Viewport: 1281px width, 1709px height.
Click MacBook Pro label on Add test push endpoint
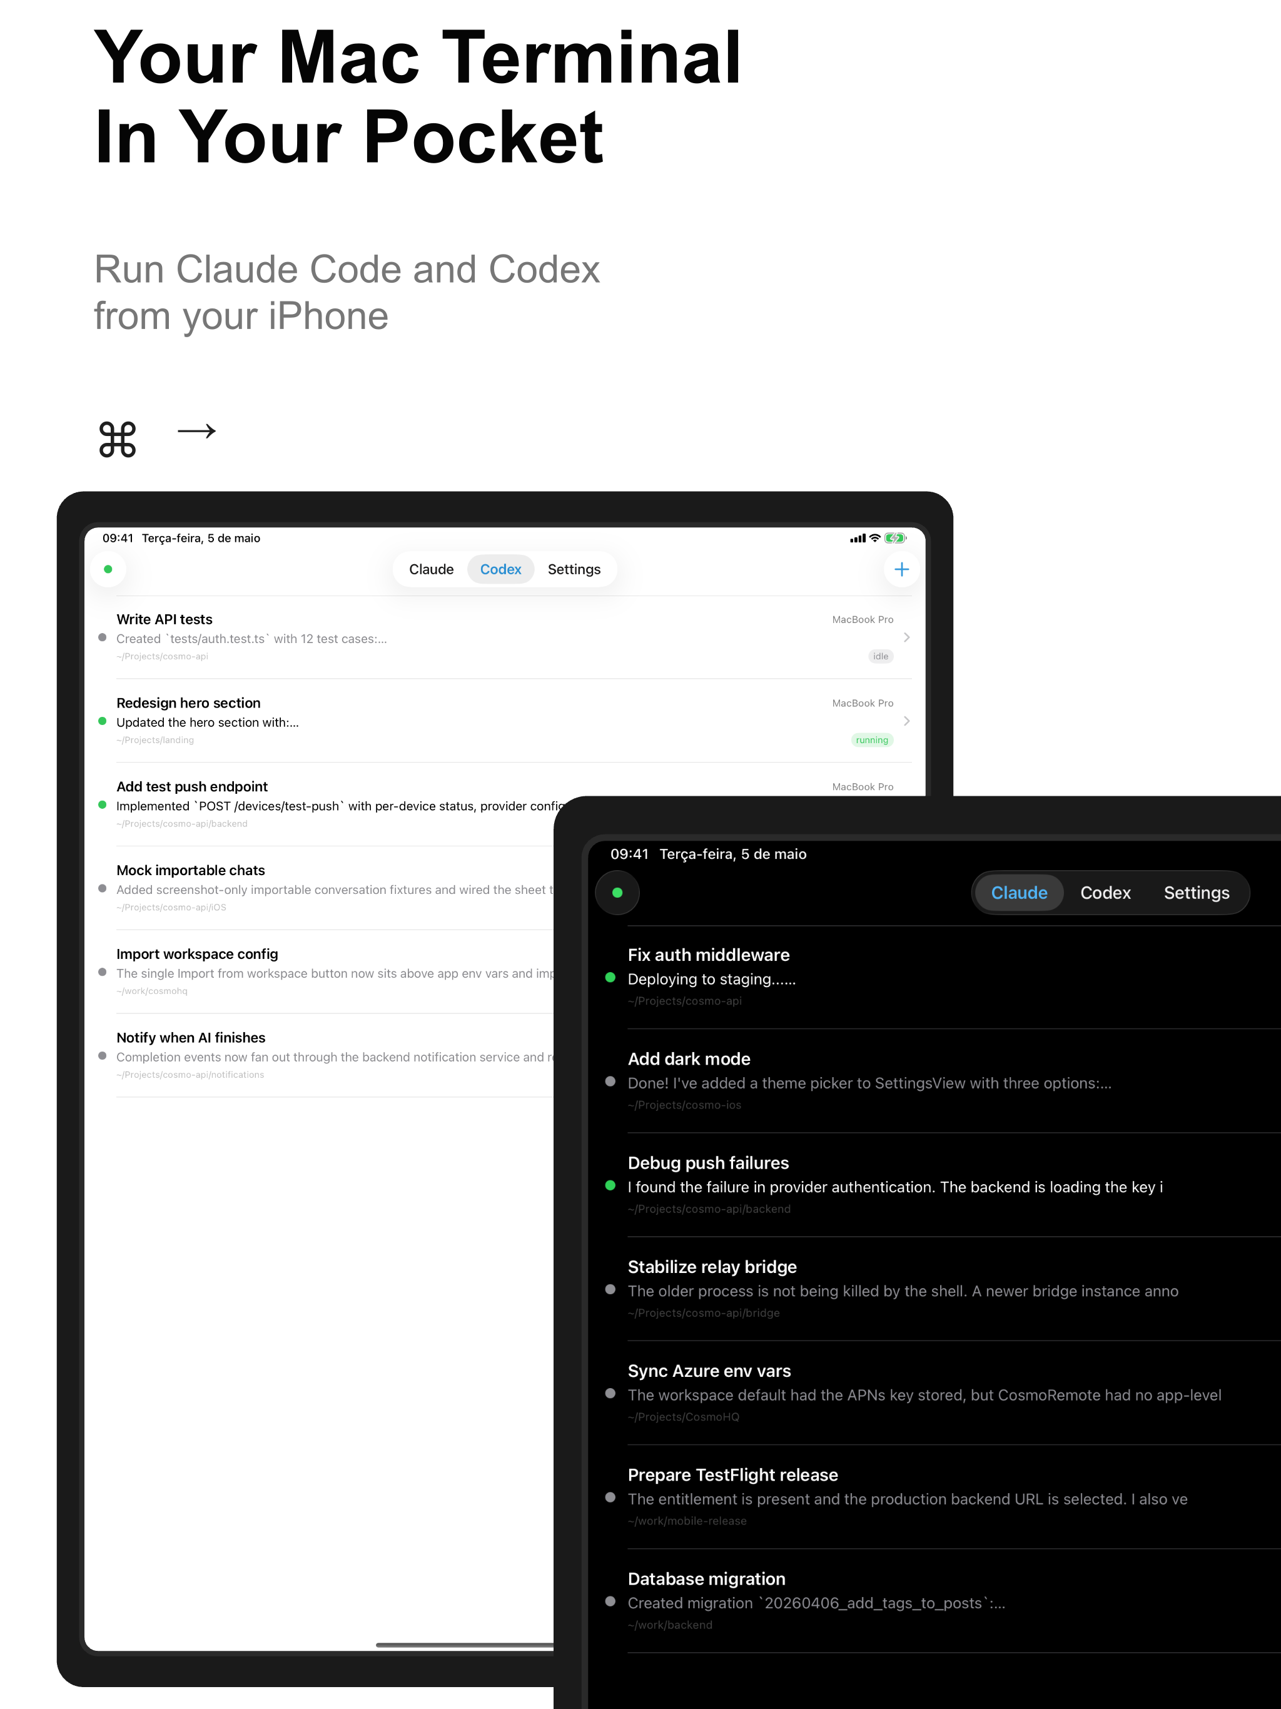[863, 786]
